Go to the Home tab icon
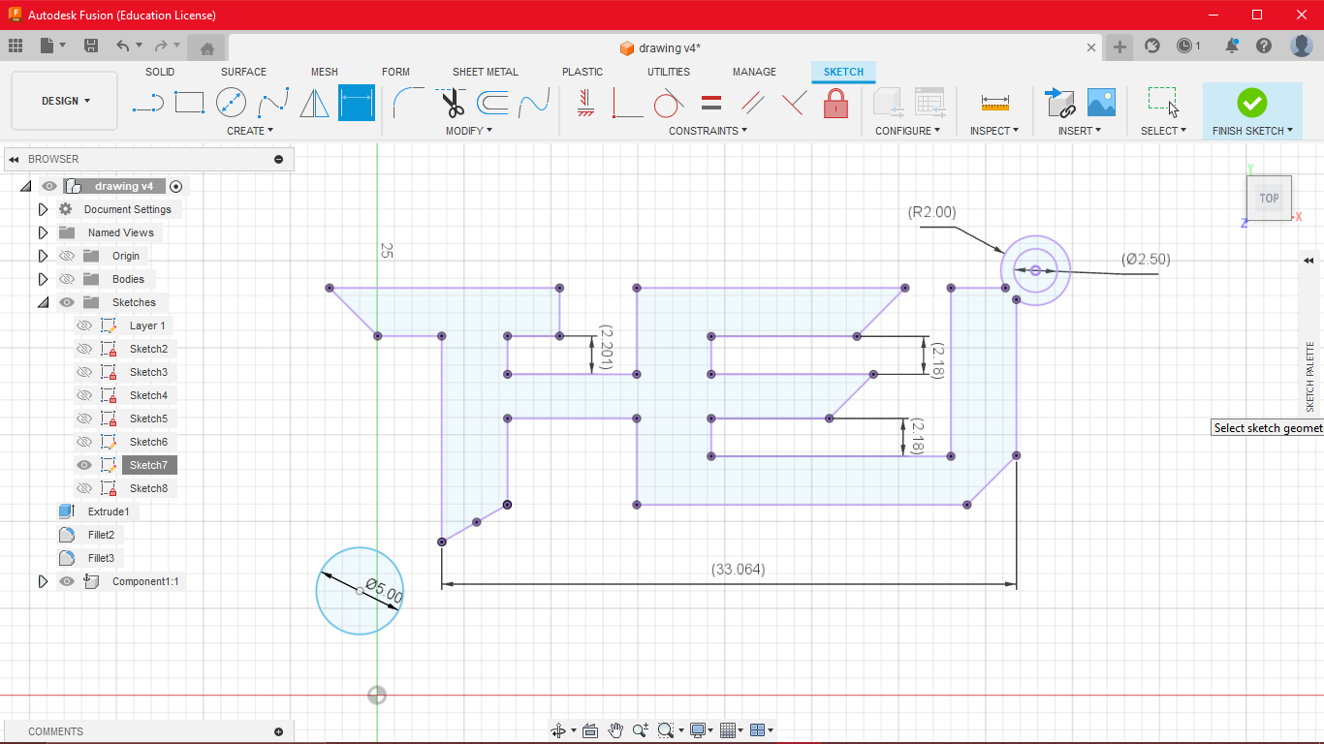This screenshot has width=1324, height=744. pyautogui.click(x=207, y=46)
